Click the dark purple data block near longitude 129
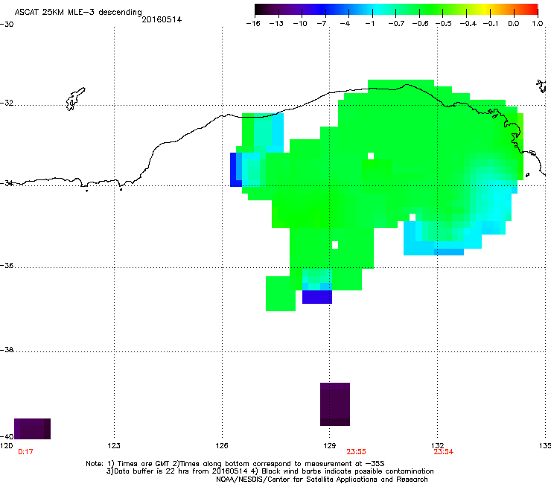 coord(335,404)
